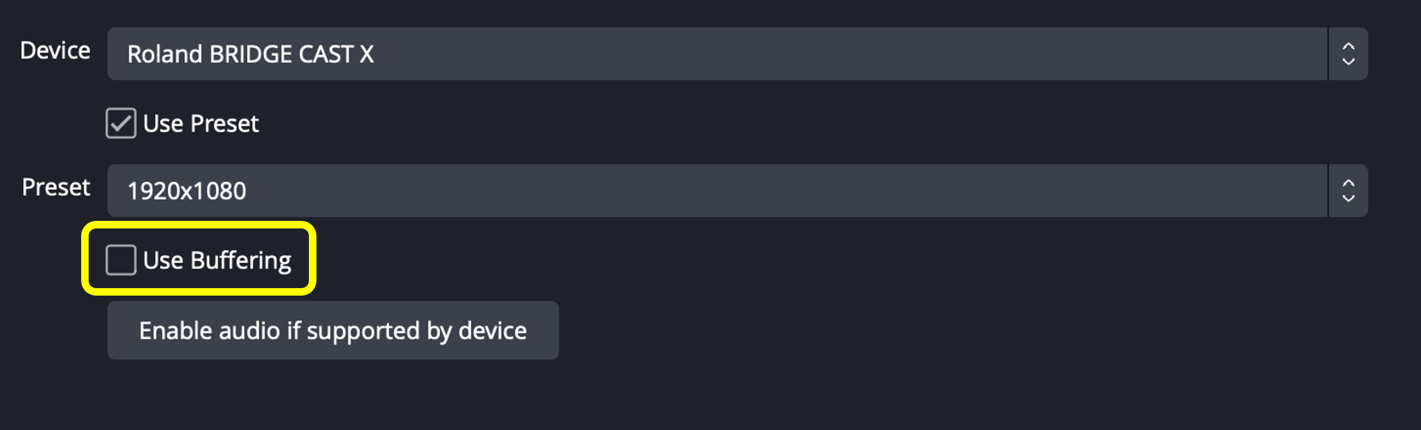Expand device list via stepper arrows
This screenshot has width=1421, height=430.
pos(1348,54)
